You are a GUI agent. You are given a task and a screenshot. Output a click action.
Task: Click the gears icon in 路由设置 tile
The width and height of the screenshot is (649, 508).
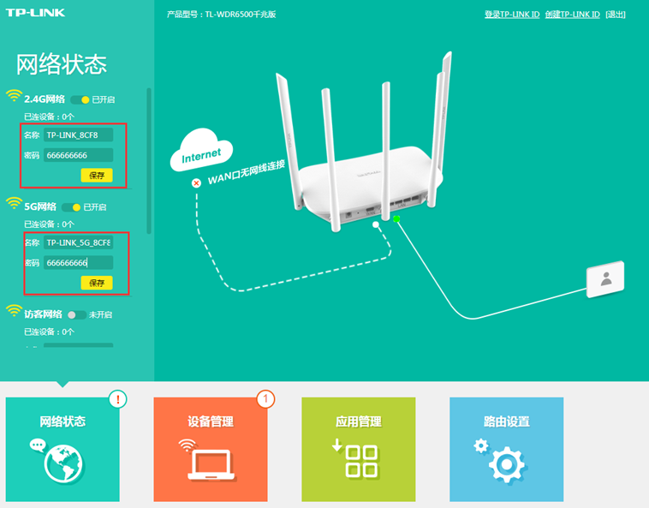(499, 461)
